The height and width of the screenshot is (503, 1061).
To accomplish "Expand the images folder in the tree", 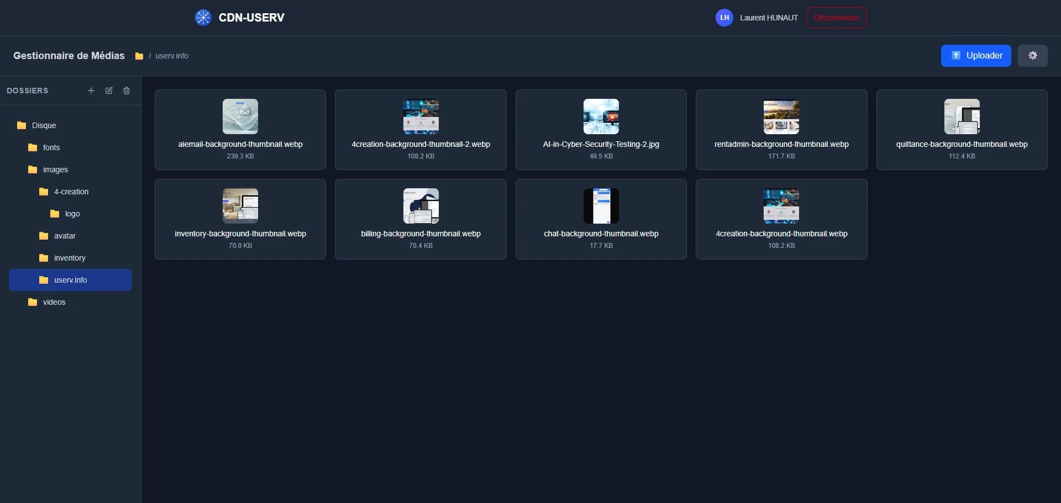I will tap(55, 169).
